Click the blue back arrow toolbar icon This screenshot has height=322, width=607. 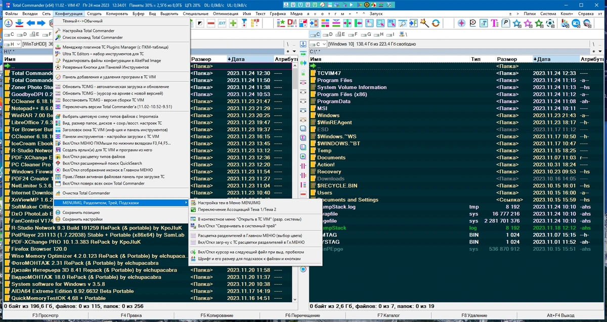click(30, 23)
